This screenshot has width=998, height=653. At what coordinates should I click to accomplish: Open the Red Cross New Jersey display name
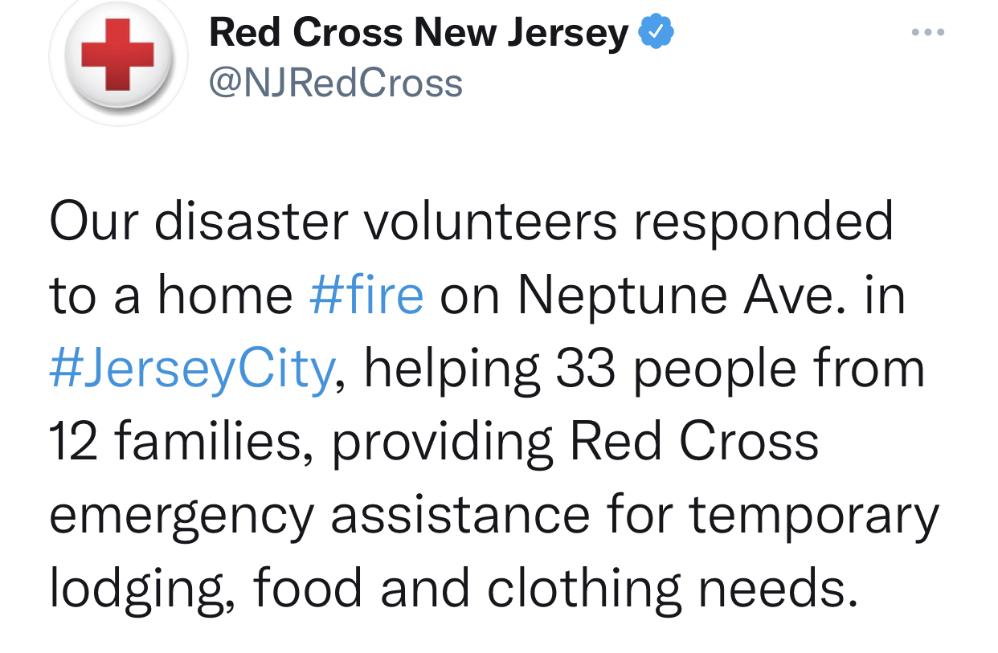click(x=419, y=34)
